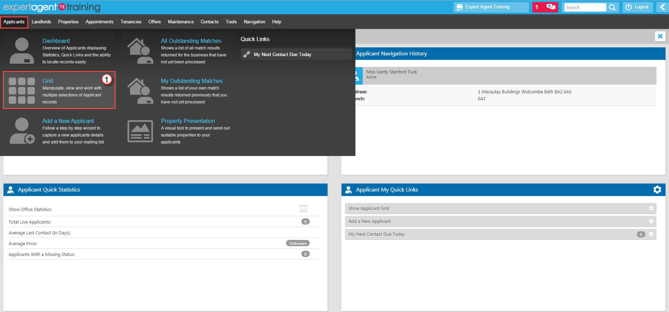Viewport: 669px width, 312px height.
Task: Open the Help menu
Action: point(277,22)
